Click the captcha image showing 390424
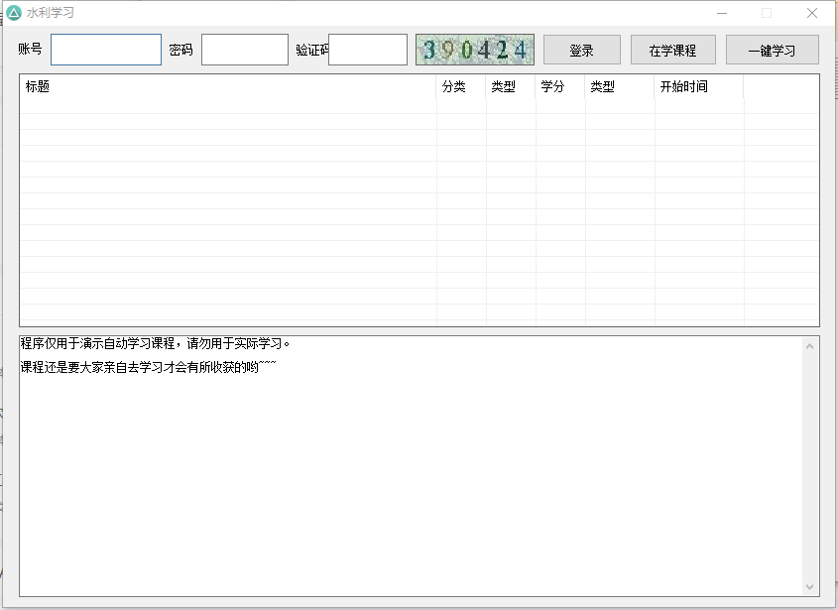 474,49
